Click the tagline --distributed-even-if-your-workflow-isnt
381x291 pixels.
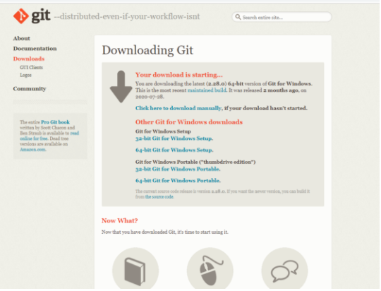click(127, 16)
